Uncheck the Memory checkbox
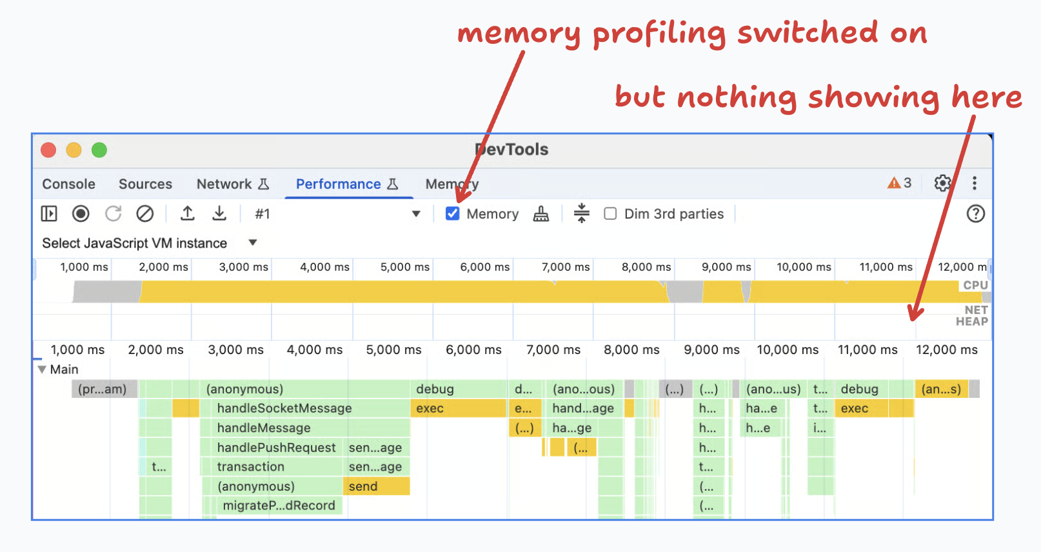1041x552 pixels. (x=453, y=213)
